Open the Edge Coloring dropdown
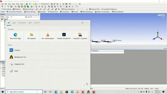The height and width of the screenshot is (94, 167). [x=34, y=9]
